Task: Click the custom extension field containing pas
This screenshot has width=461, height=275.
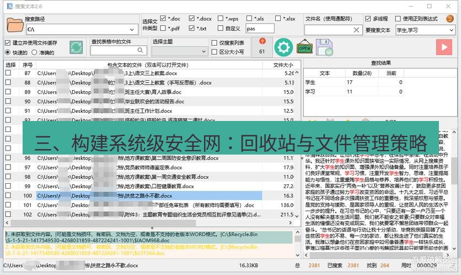Action: click(260, 29)
